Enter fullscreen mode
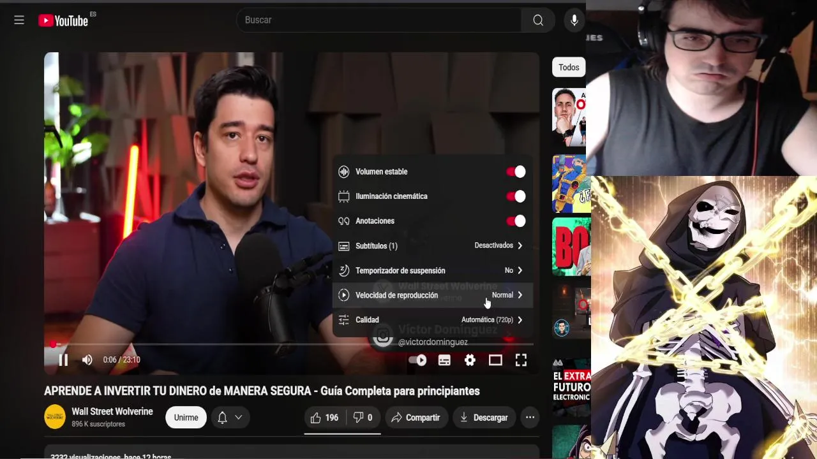 pyautogui.click(x=521, y=360)
